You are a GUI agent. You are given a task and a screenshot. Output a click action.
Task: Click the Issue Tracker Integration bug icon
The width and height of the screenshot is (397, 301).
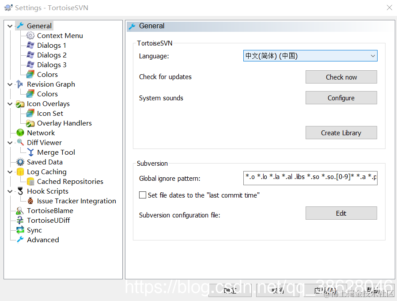click(30, 201)
